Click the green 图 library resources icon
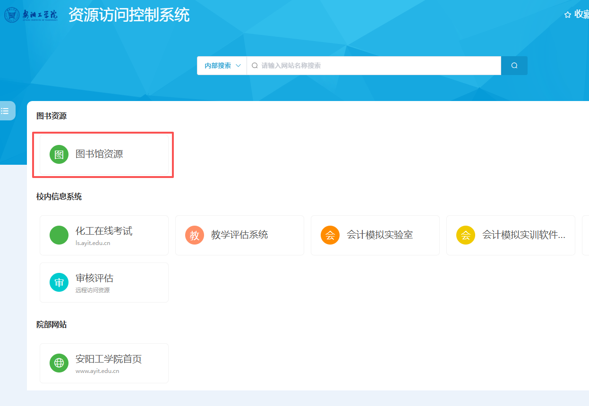The width and height of the screenshot is (589, 406). coord(59,154)
